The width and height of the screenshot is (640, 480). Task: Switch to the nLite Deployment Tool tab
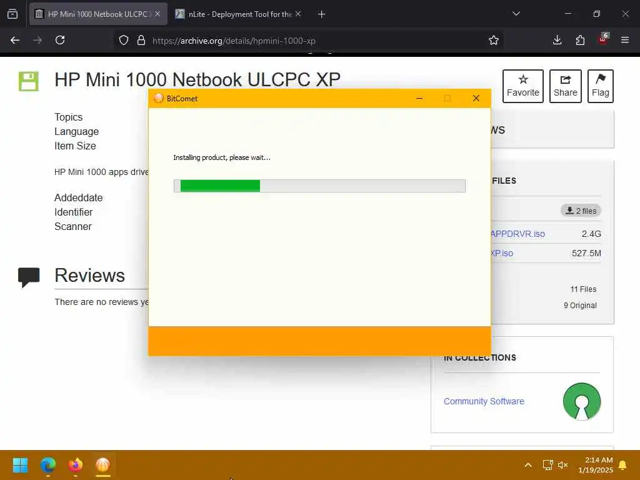click(239, 14)
